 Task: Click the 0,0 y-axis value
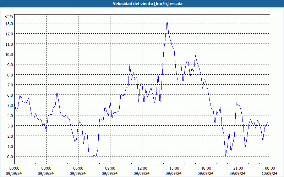(x=10, y=157)
